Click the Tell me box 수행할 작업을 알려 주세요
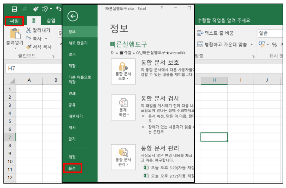This screenshot has width=286, height=188. coord(224,20)
